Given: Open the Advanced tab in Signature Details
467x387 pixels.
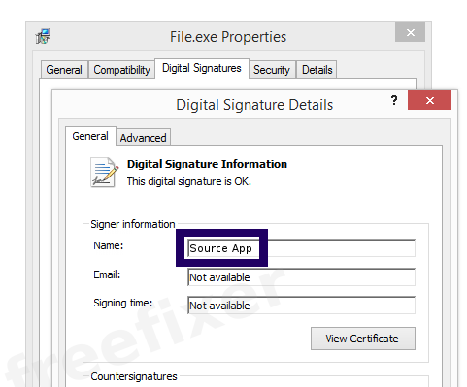Looking at the screenshot, I should coord(143,138).
